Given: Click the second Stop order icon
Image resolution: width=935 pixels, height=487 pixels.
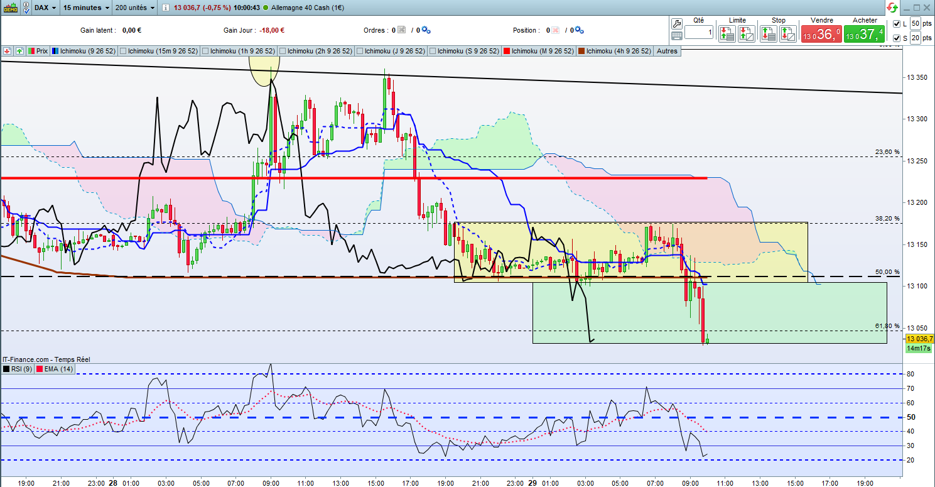Looking at the screenshot, I should click(x=787, y=34).
